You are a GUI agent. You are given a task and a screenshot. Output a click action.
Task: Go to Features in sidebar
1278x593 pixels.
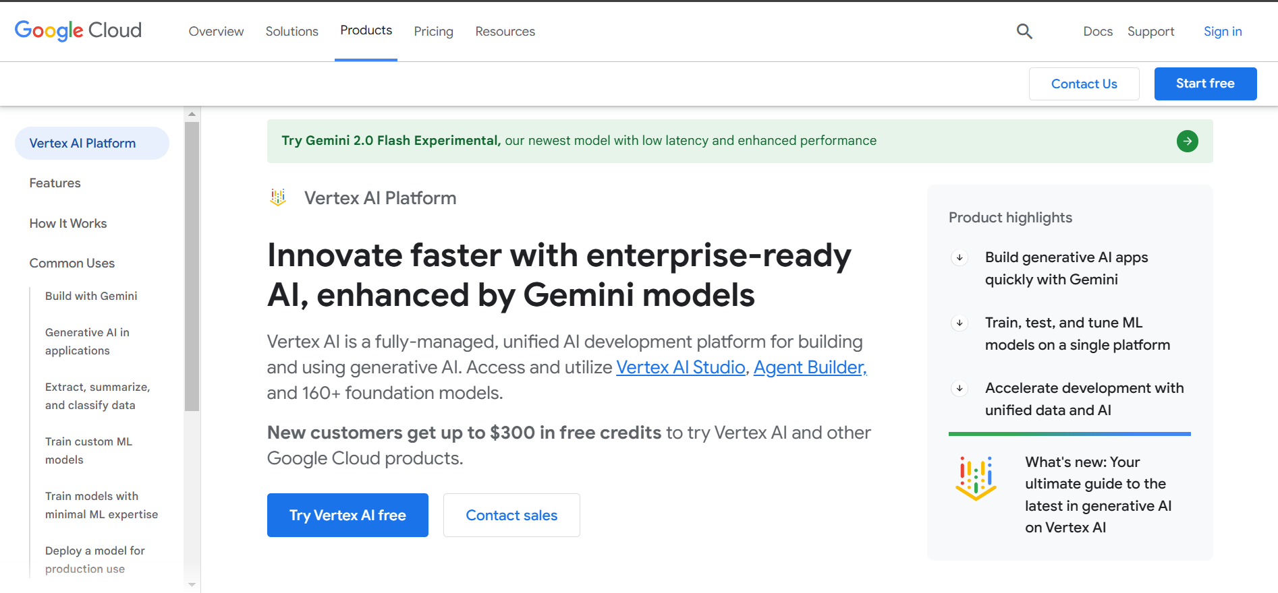55,183
